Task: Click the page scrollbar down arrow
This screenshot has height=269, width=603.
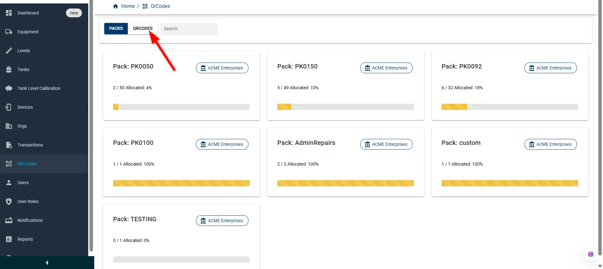Action: point(600,266)
